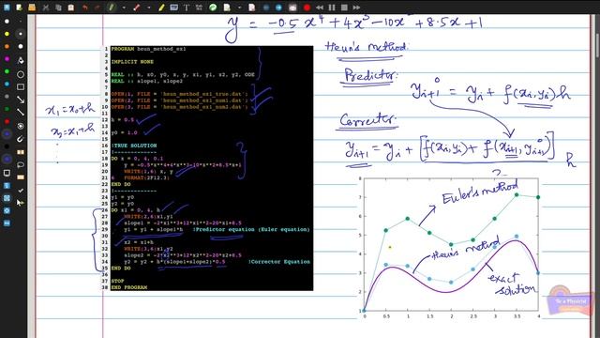This screenshot has height=338, width=600.
Task: Click the LaTeX formula tool icon
Action: 199,8
